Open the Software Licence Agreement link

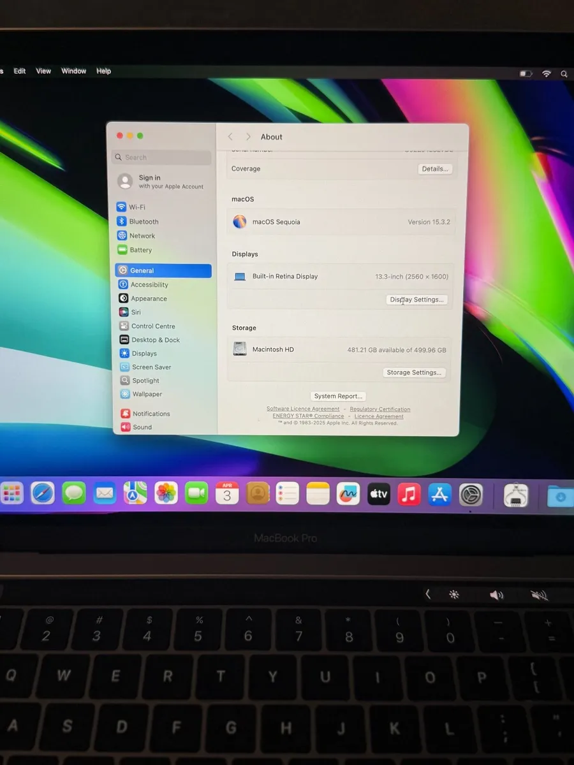(303, 409)
